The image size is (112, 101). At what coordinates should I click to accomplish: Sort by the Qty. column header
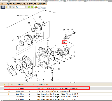(x=32, y=84)
